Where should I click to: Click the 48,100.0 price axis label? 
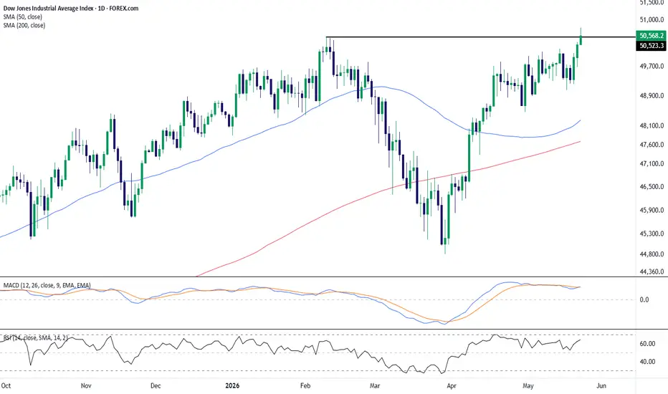coord(652,125)
